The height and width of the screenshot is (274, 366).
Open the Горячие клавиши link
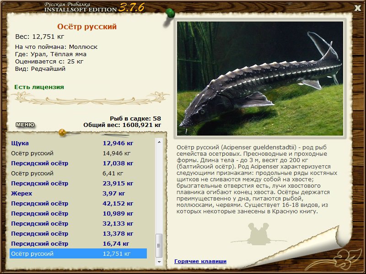[200, 261]
